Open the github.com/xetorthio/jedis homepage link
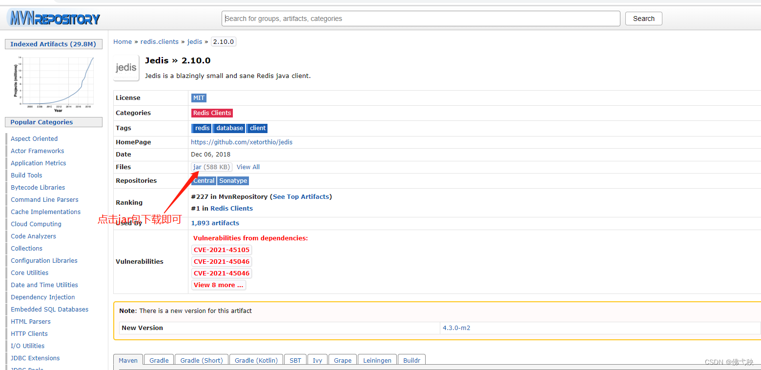 coord(242,142)
